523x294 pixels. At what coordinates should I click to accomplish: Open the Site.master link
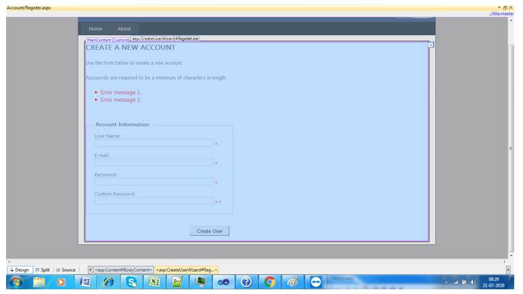point(501,13)
